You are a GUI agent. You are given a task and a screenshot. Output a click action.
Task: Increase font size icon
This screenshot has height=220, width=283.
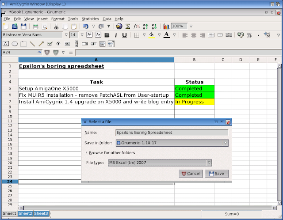(x=89, y=34)
